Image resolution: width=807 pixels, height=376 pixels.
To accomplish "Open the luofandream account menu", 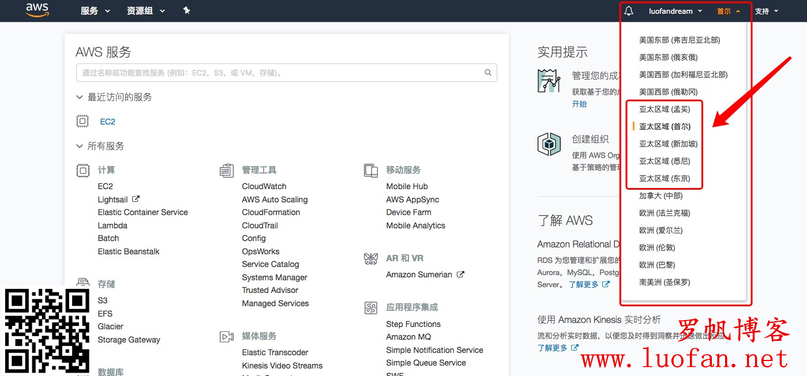I will [675, 11].
